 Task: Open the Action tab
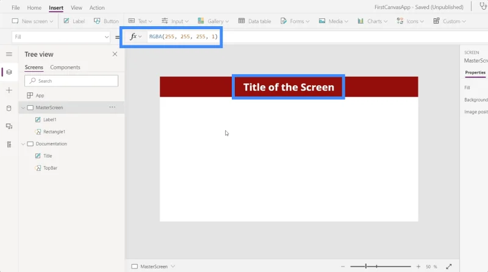pos(97,8)
